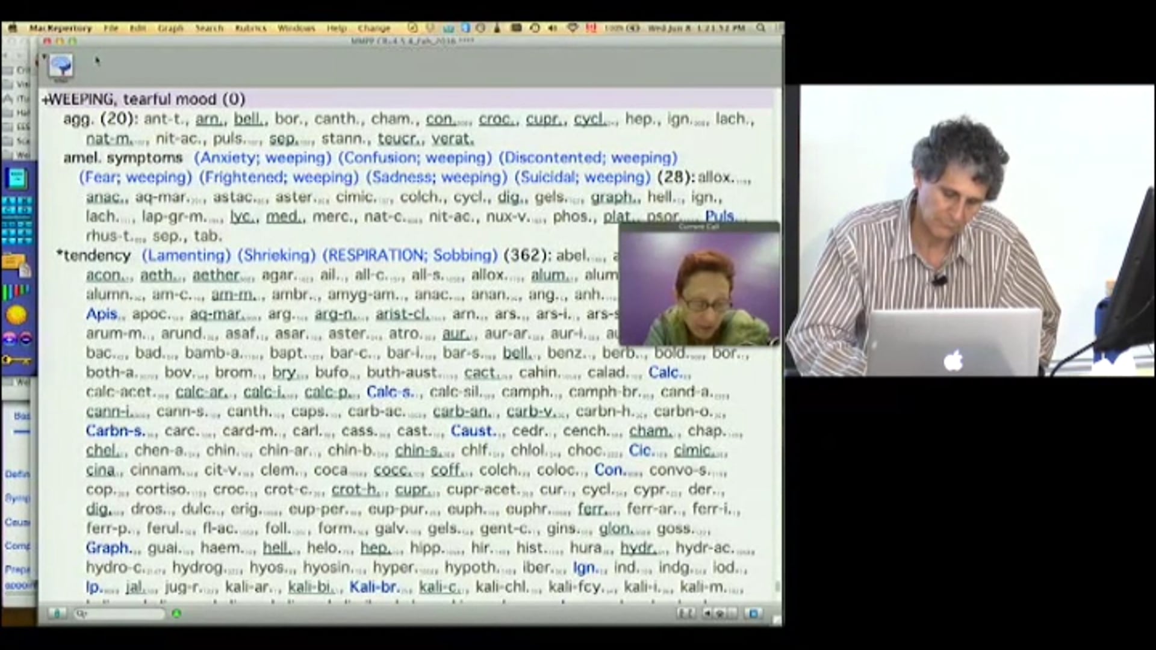Screen dimensions: 1156x650
Task: Open Spotlight search in menu bar
Action: tap(761, 28)
